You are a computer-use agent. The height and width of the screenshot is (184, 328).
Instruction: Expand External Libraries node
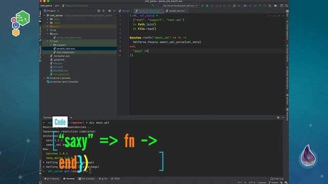[x=45, y=78]
